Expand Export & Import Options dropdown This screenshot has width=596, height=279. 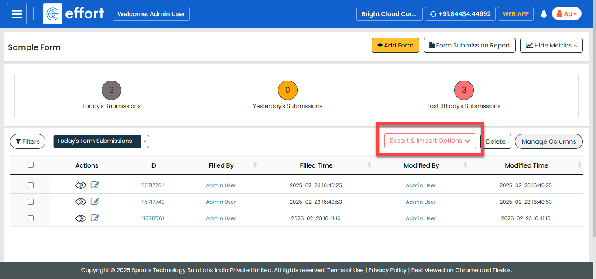click(x=430, y=141)
